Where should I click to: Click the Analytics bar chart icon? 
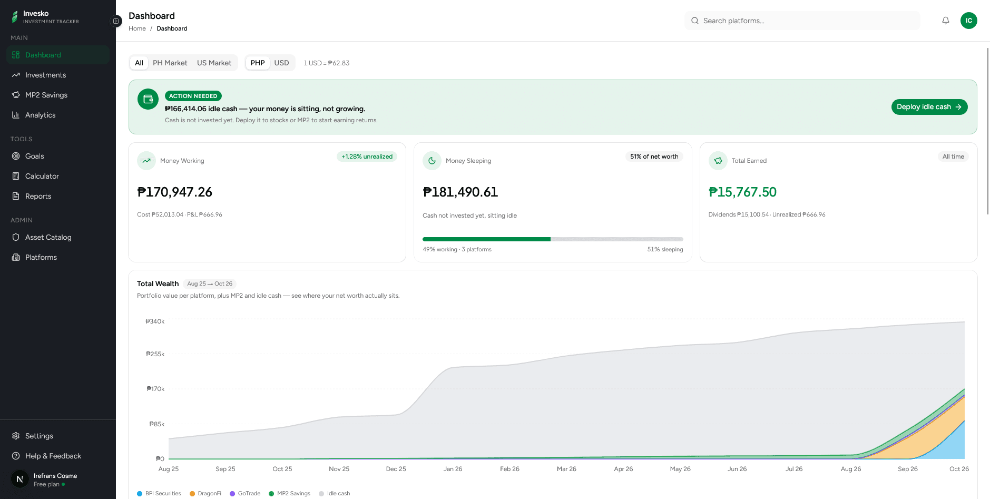tap(16, 115)
